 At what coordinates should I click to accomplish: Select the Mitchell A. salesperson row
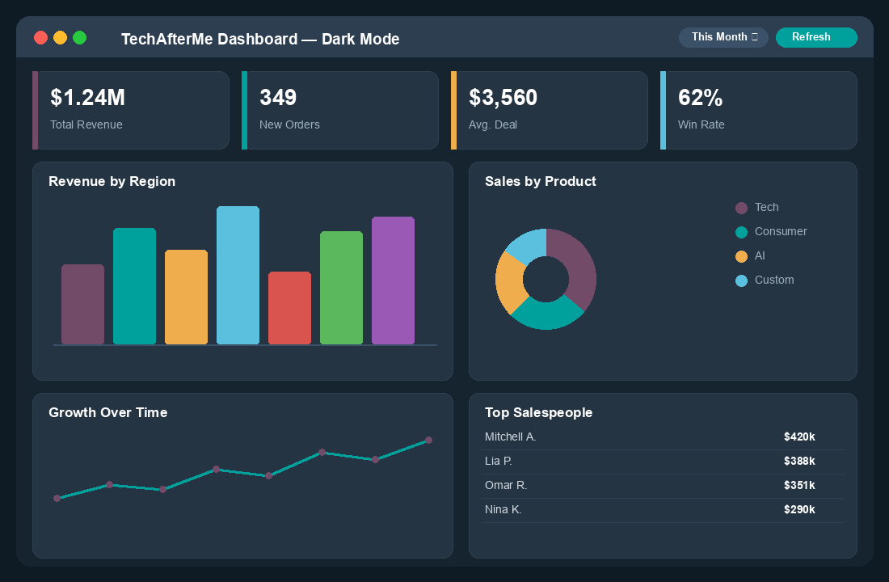(663, 437)
